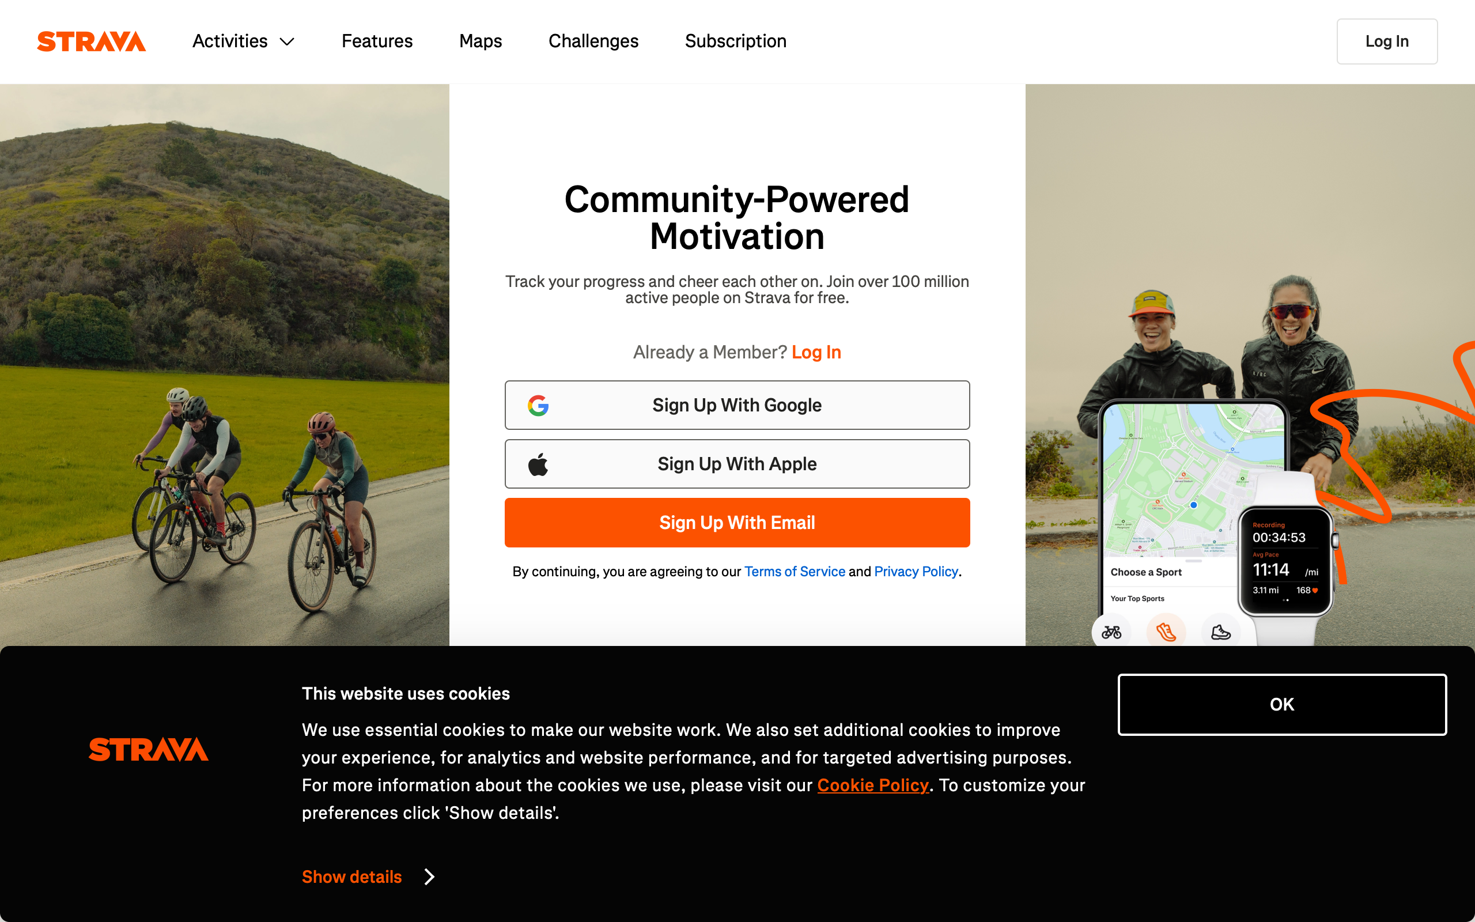Select the bike sport icon under Your Top Sports
The height and width of the screenshot is (922, 1475).
tap(1113, 632)
